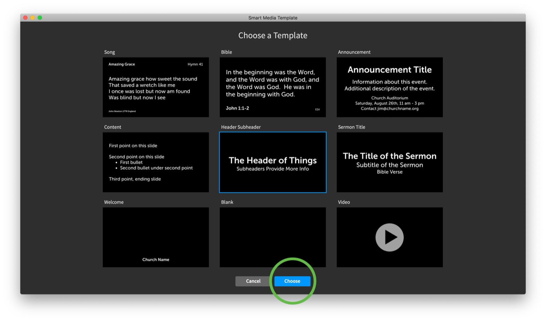Confirm selection with the blue Choose button
This screenshot has width=546, height=321.
tap(292, 281)
